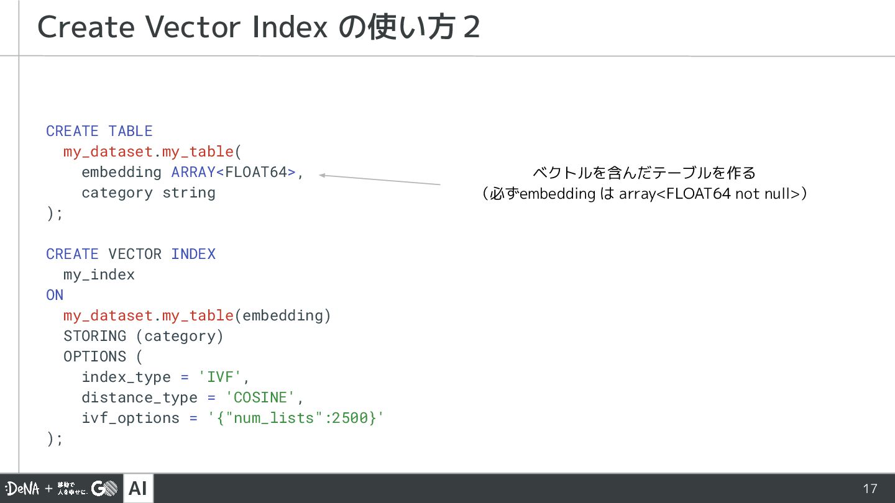Screen dimensions: 895x503
Task: Click the AI badge in footer
Action: pos(138,489)
